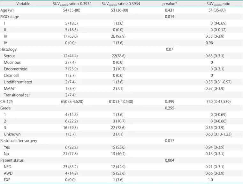Select the 'Serous' row label
The width and height of the screenshot is (243, 184).
coord(10,56)
